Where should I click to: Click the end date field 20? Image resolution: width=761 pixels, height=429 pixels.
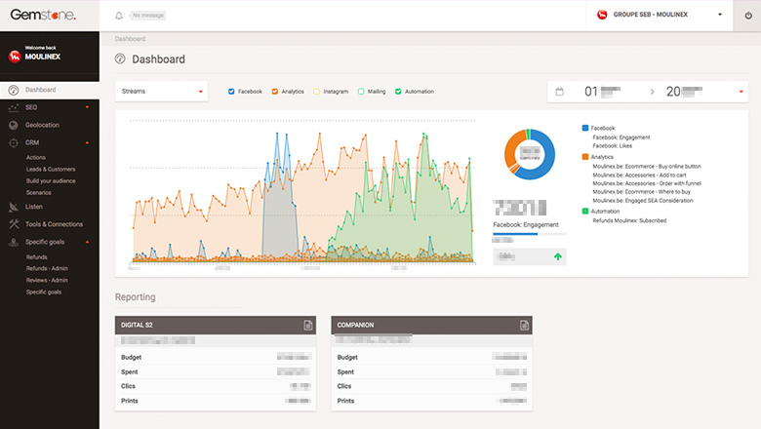click(684, 92)
